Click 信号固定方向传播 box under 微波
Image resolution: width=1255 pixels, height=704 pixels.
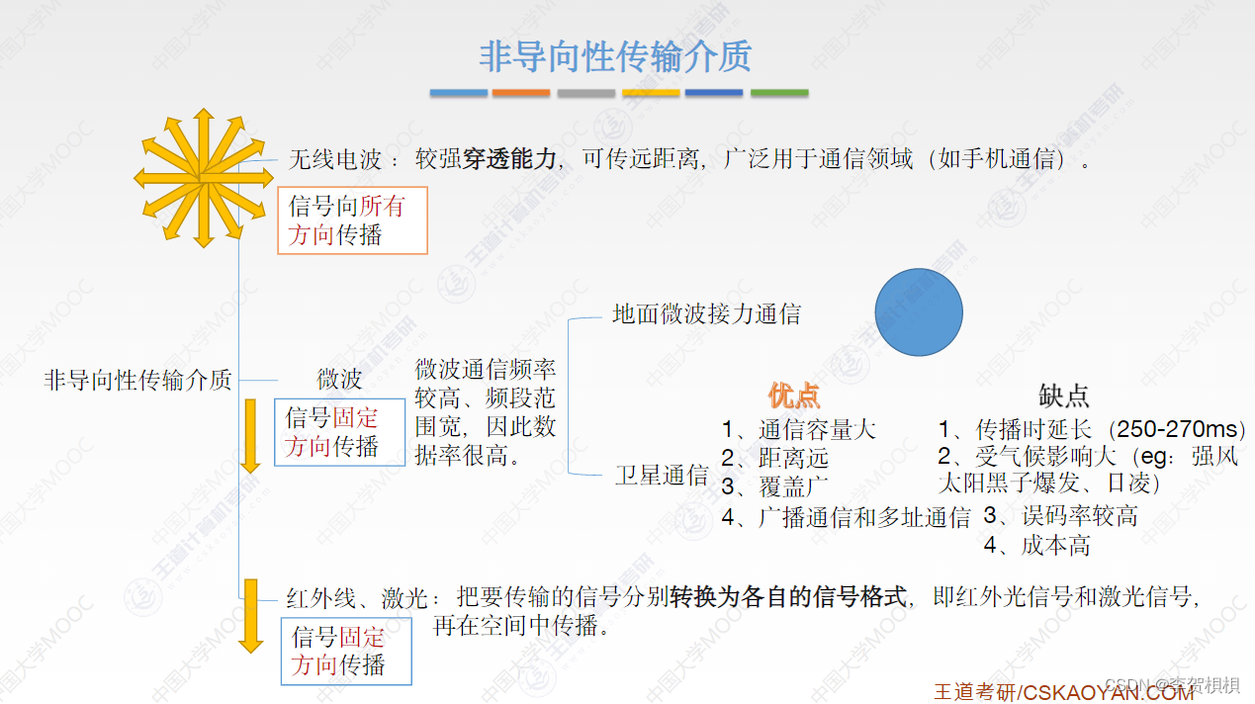(x=339, y=432)
